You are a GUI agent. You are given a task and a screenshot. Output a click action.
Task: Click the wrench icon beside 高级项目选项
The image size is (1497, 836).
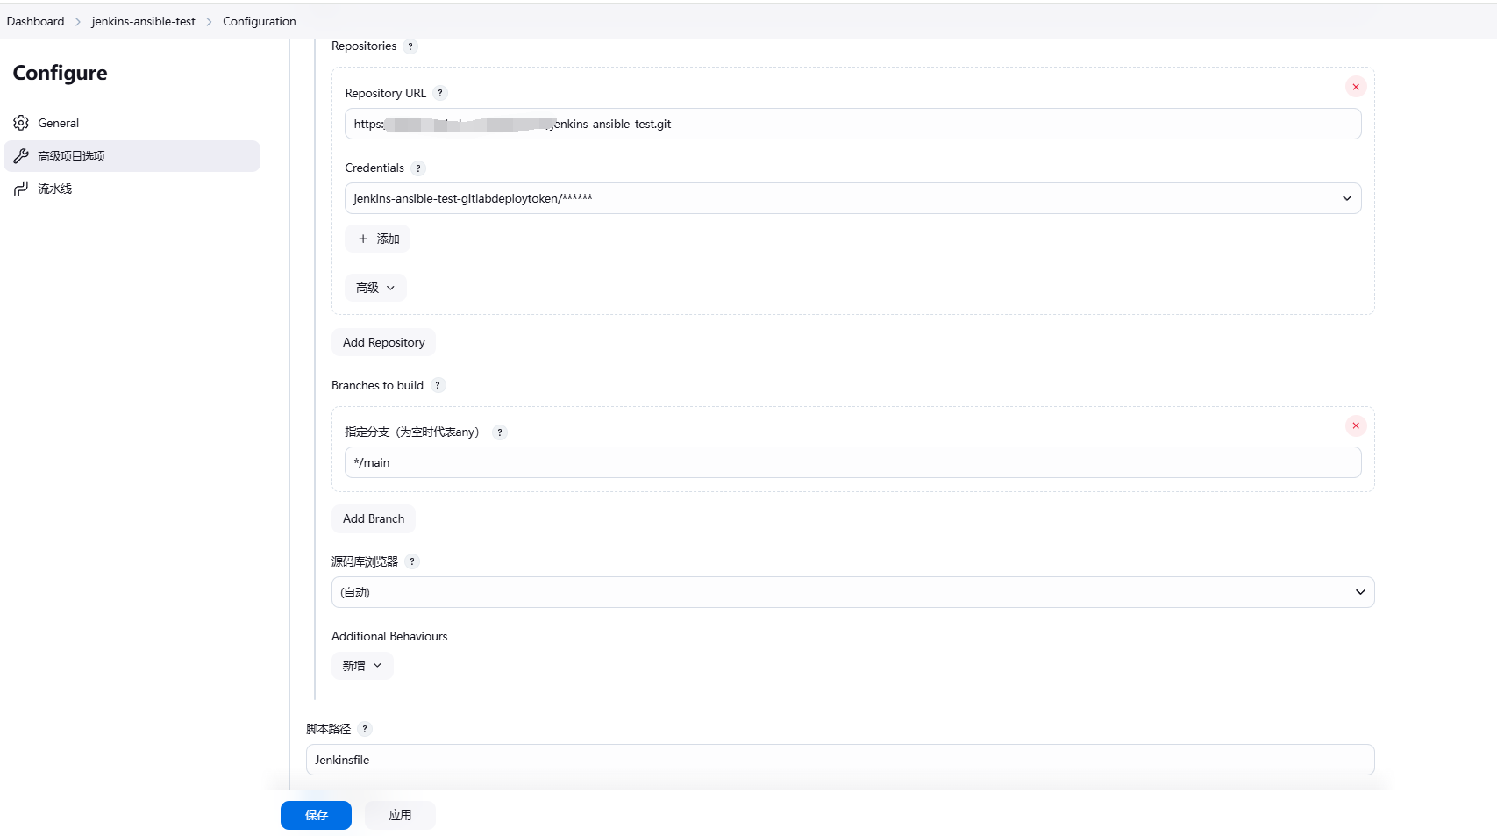21,155
